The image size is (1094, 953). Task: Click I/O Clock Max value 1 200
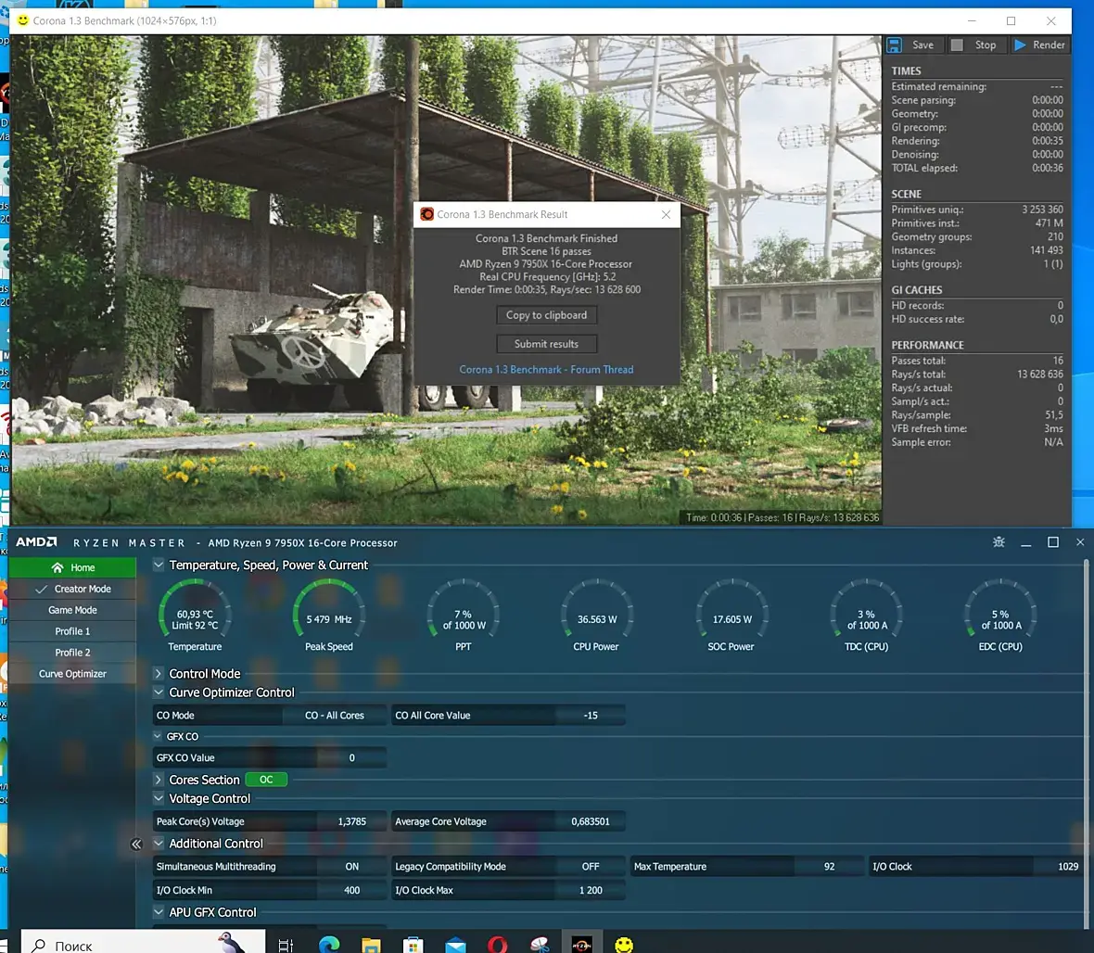tap(591, 890)
